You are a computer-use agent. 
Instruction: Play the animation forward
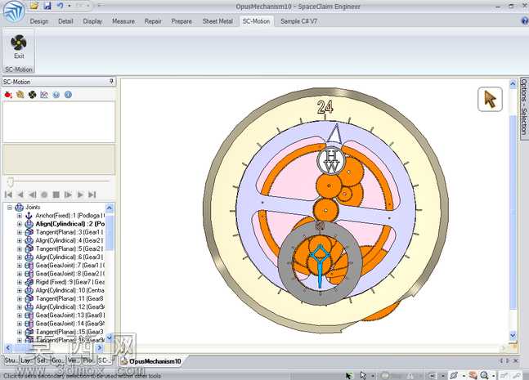click(x=80, y=194)
